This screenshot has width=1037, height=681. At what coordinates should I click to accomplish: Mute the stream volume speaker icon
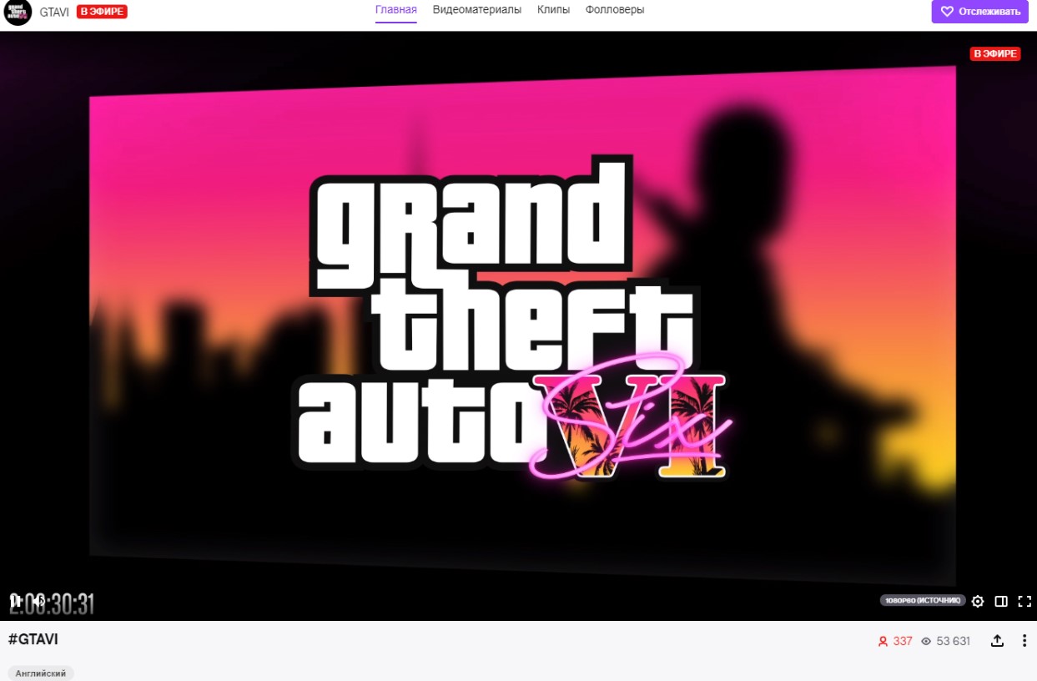point(38,600)
